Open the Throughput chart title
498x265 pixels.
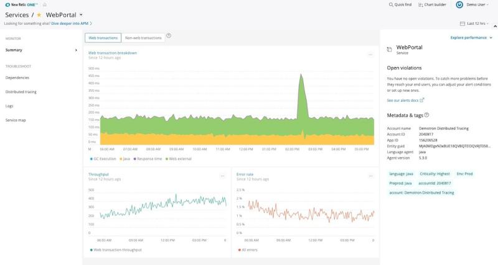click(x=98, y=174)
